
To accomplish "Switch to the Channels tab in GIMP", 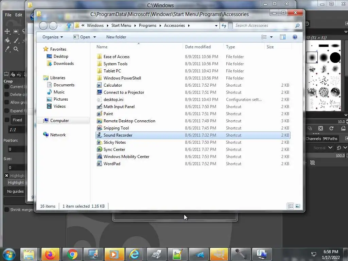I will (x=313, y=139).
